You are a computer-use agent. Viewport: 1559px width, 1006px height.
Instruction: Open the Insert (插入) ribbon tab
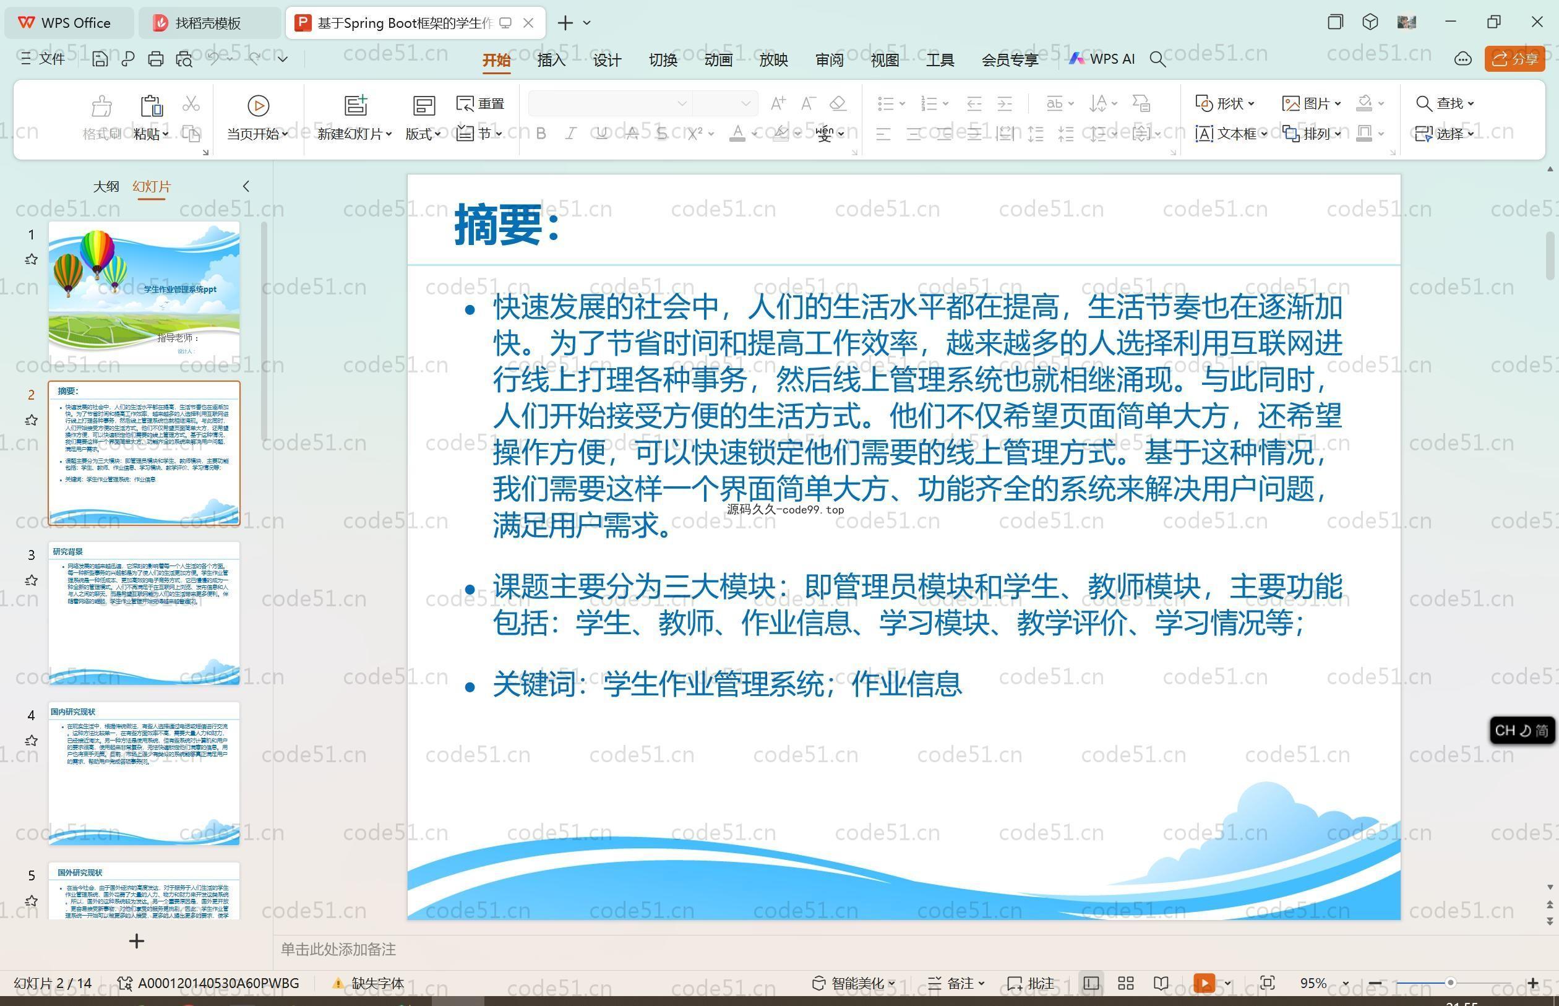tap(551, 60)
